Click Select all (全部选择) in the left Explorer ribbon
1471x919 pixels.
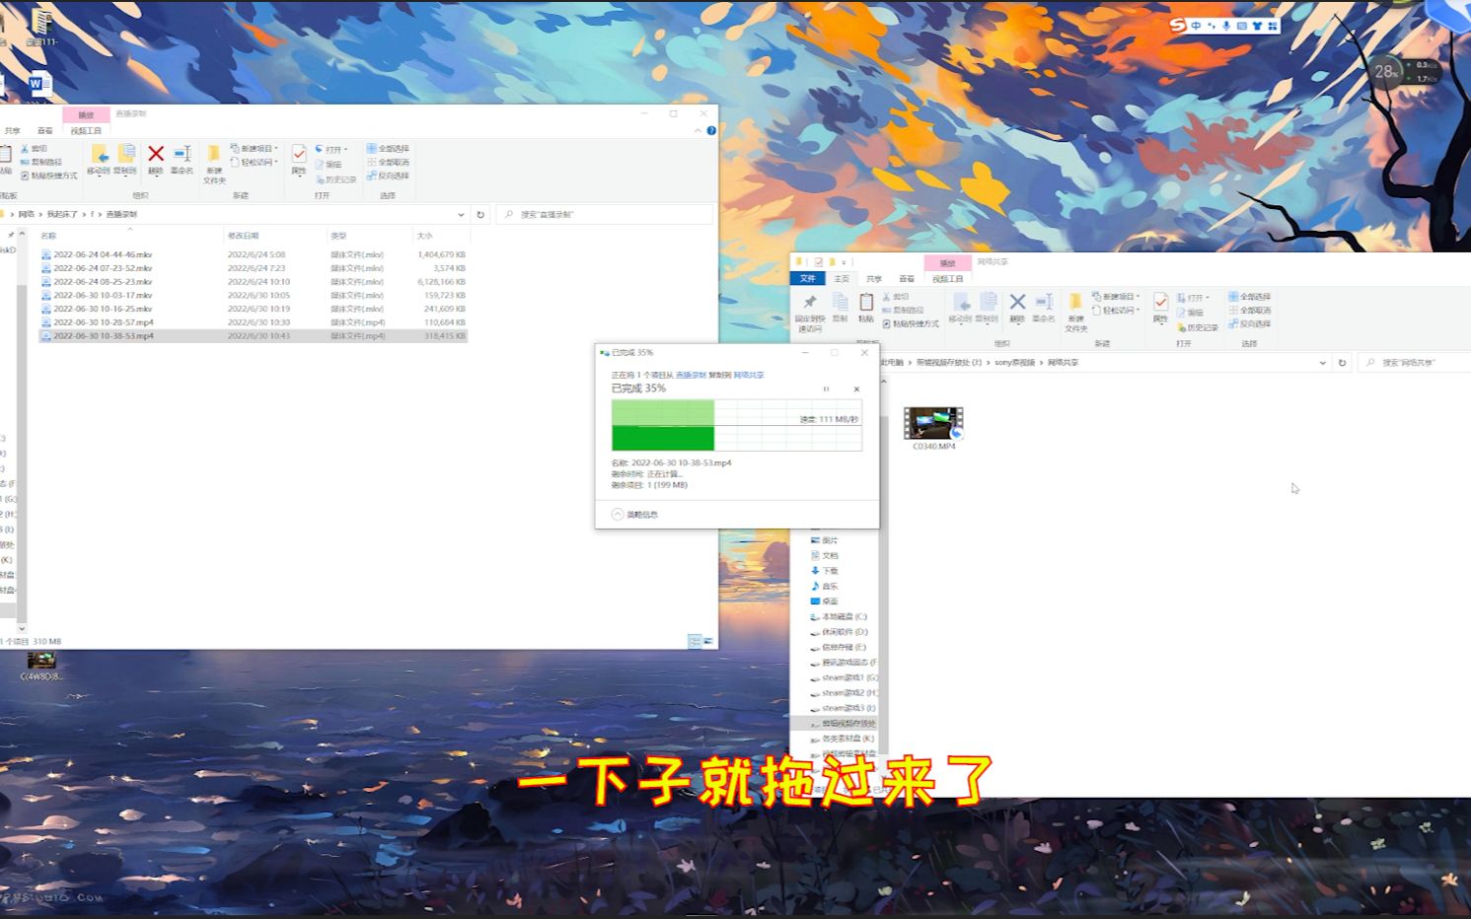(388, 149)
